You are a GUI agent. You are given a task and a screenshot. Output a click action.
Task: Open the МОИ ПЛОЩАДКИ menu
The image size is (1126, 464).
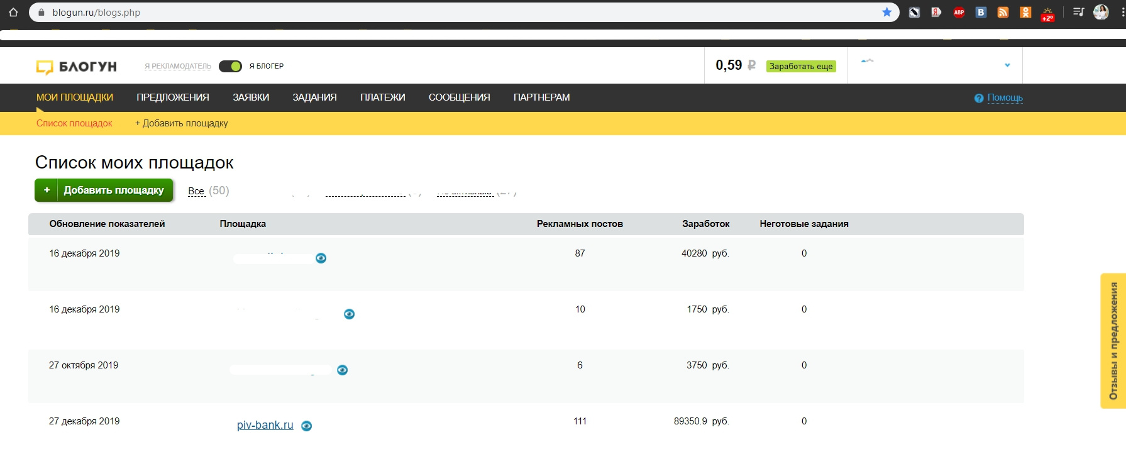tap(75, 97)
